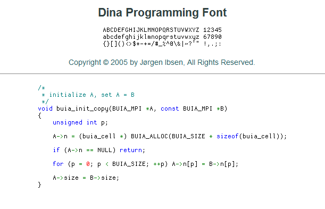Click the lowercase alphabet sample line
325x209 pixels.
pyautogui.click(x=151, y=37)
